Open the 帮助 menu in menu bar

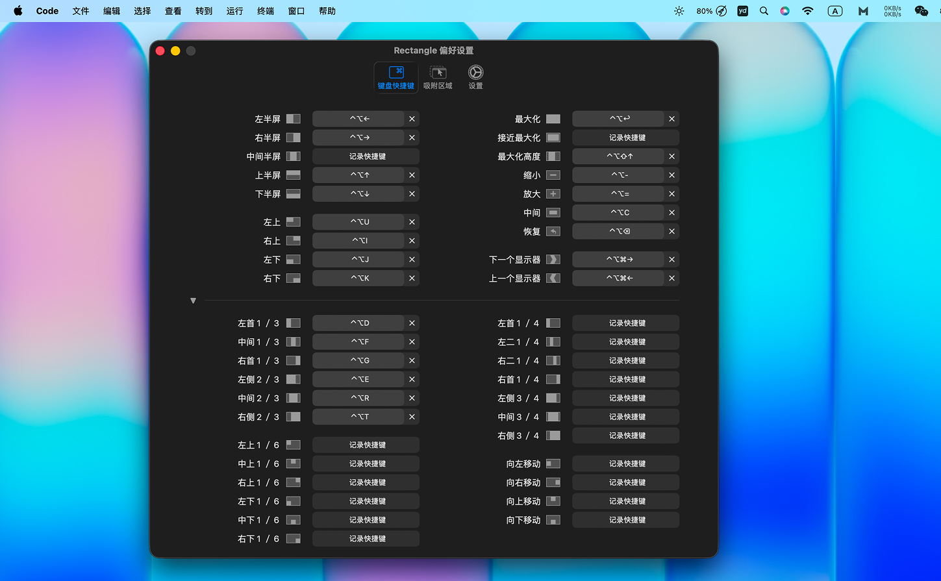pyautogui.click(x=327, y=10)
